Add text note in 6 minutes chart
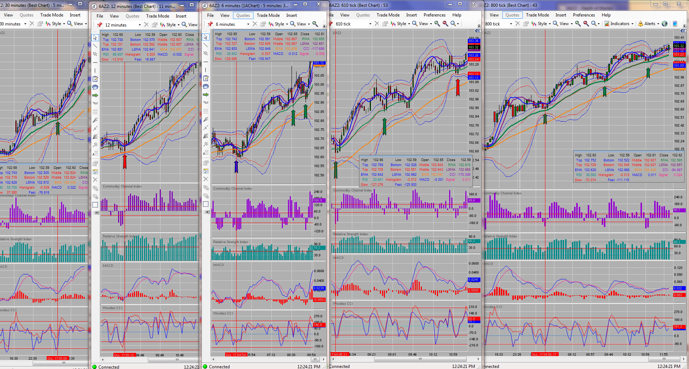Image resolution: width=689 pixels, height=369 pixels. (x=206, y=78)
